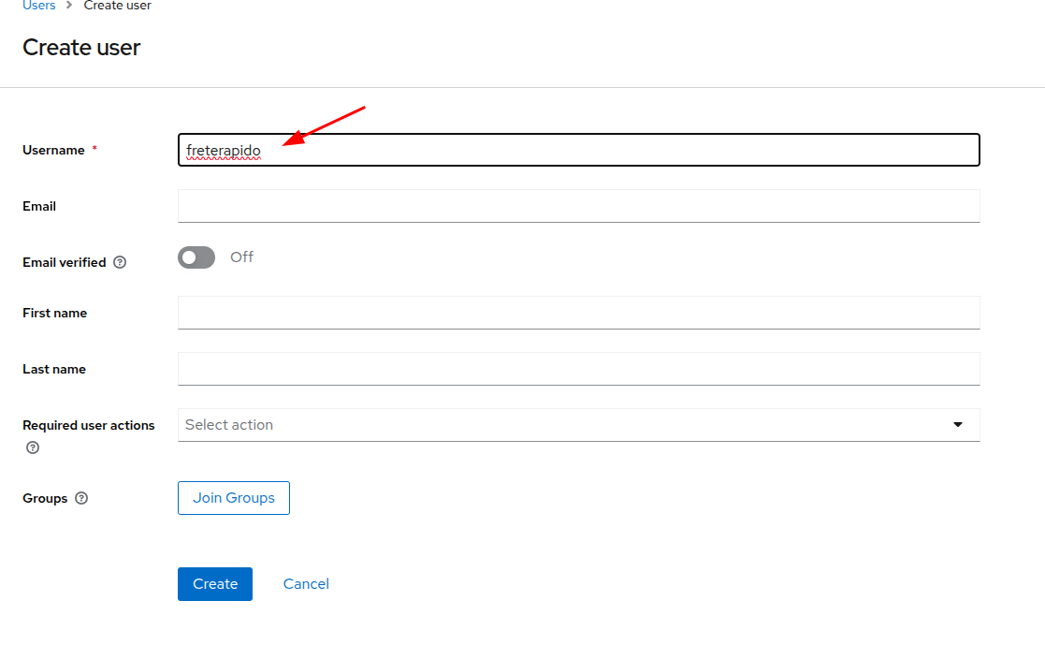Click the Create user page heading

click(81, 48)
